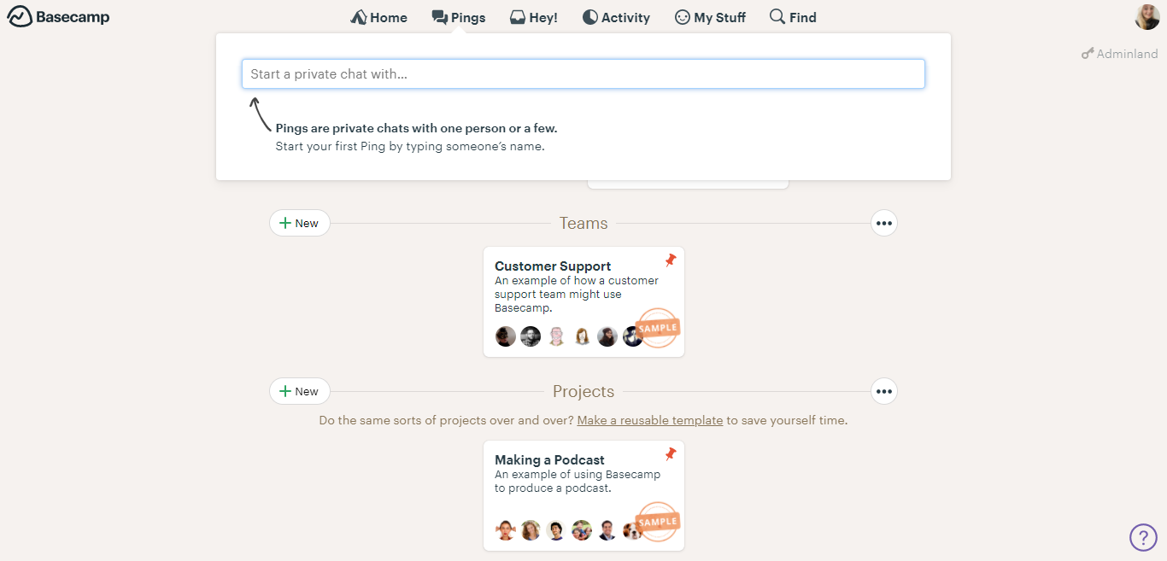Go to Adminland
This screenshot has height=561, width=1167.
(x=1119, y=54)
